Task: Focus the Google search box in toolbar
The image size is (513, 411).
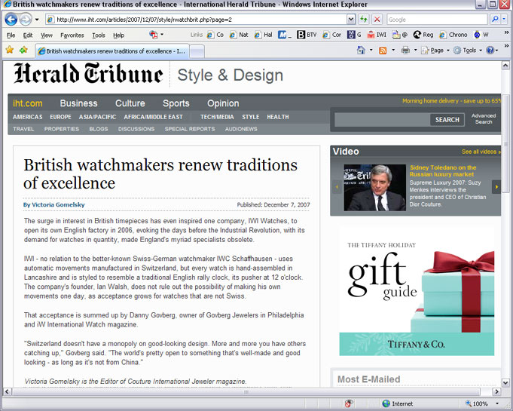Action: point(437,20)
